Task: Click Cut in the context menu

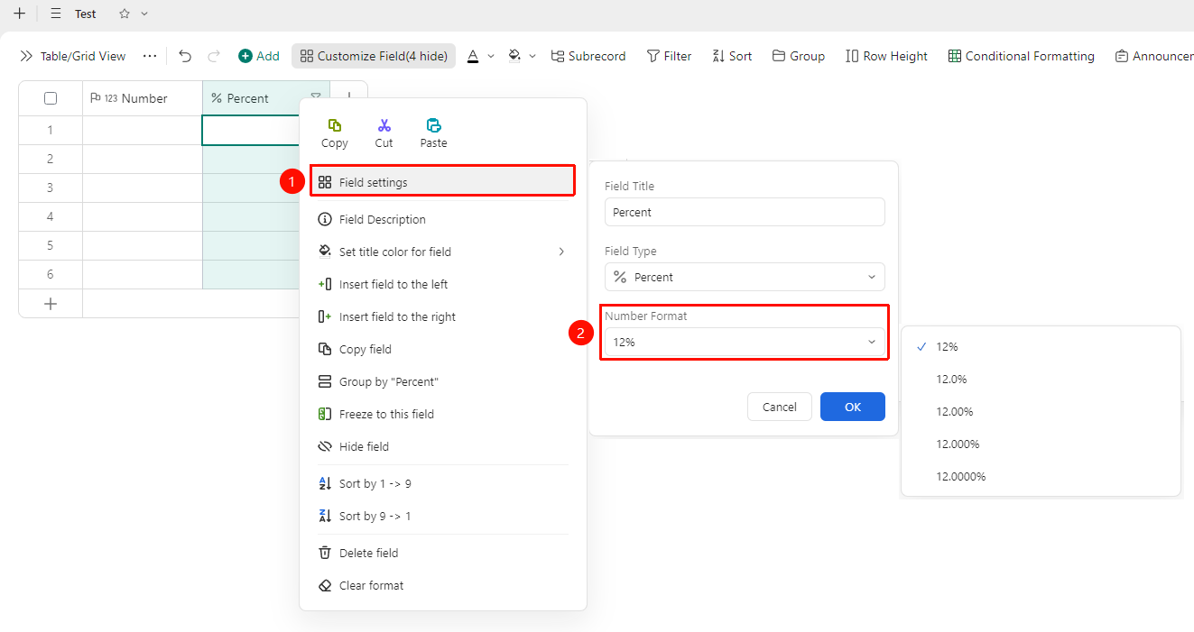Action: (x=384, y=133)
